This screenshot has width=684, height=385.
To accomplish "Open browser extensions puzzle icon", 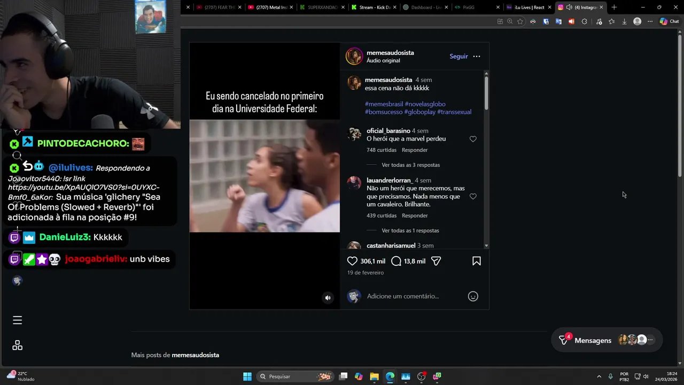I will click(x=584, y=21).
